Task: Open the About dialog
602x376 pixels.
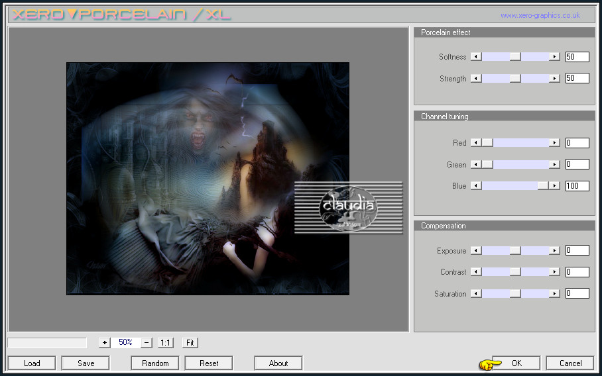Action: pyautogui.click(x=278, y=363)
